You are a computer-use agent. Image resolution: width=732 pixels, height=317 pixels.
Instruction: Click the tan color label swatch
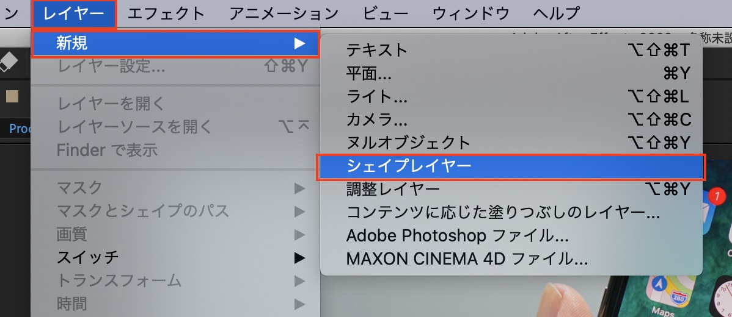[12, 96]
